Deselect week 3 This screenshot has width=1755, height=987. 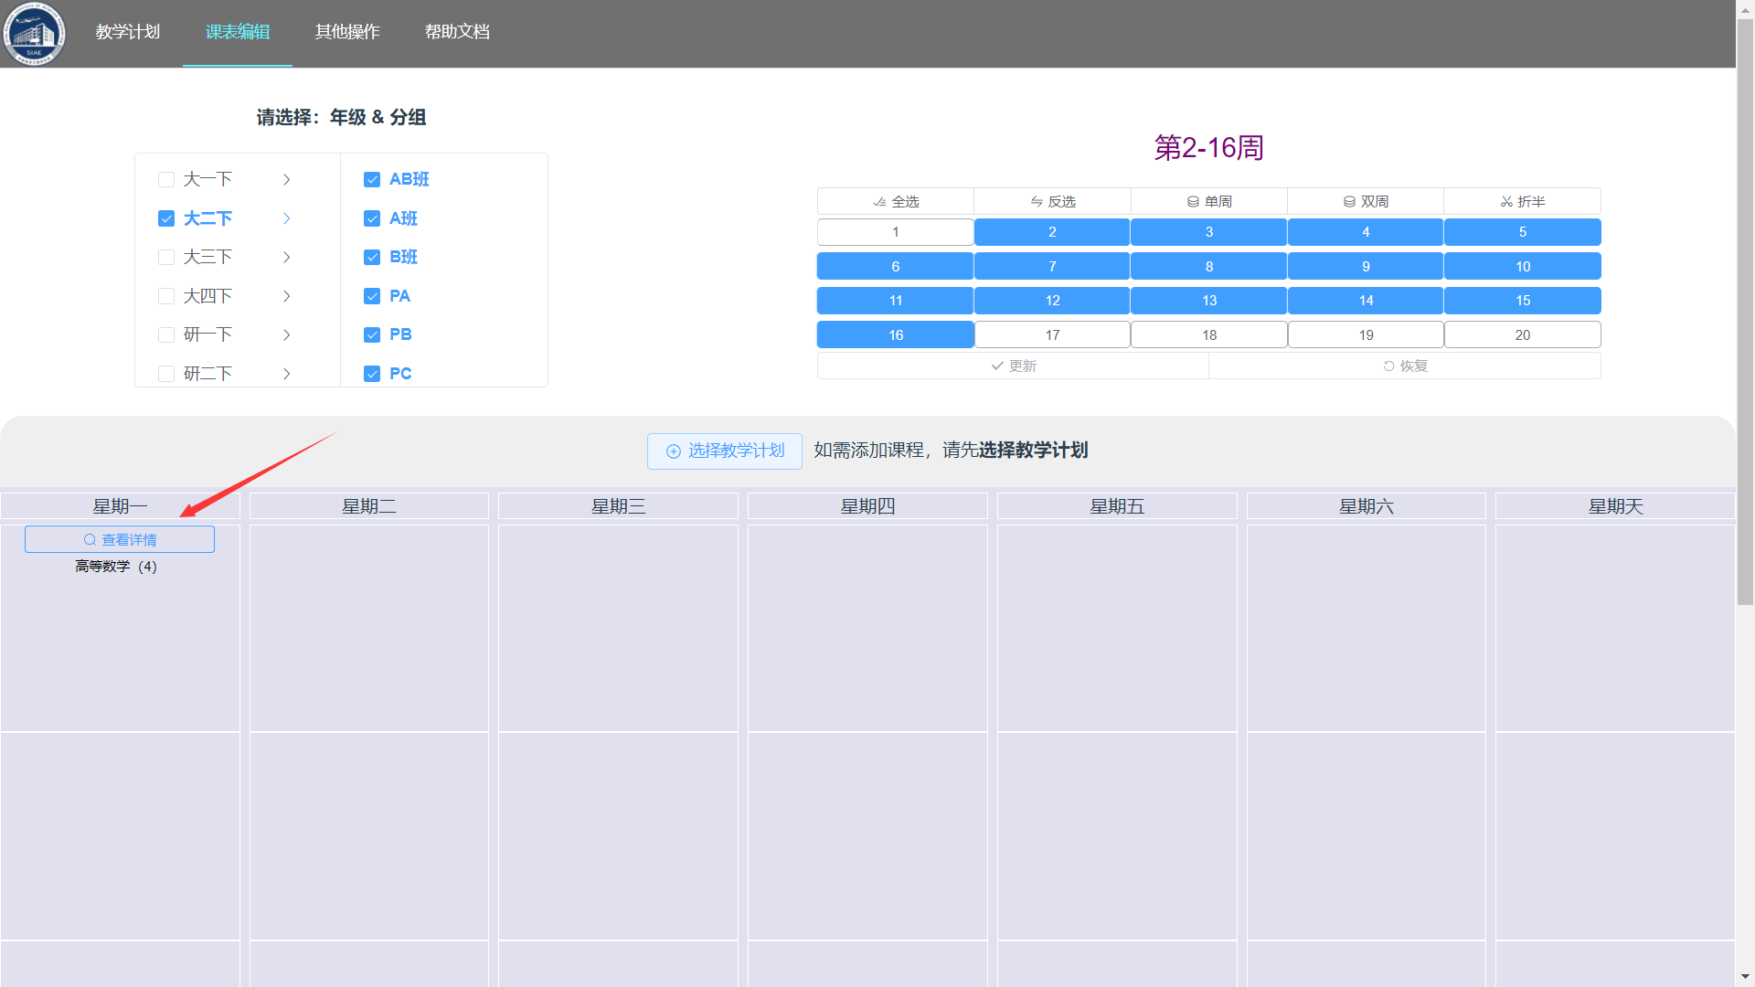coord(1209,232)
